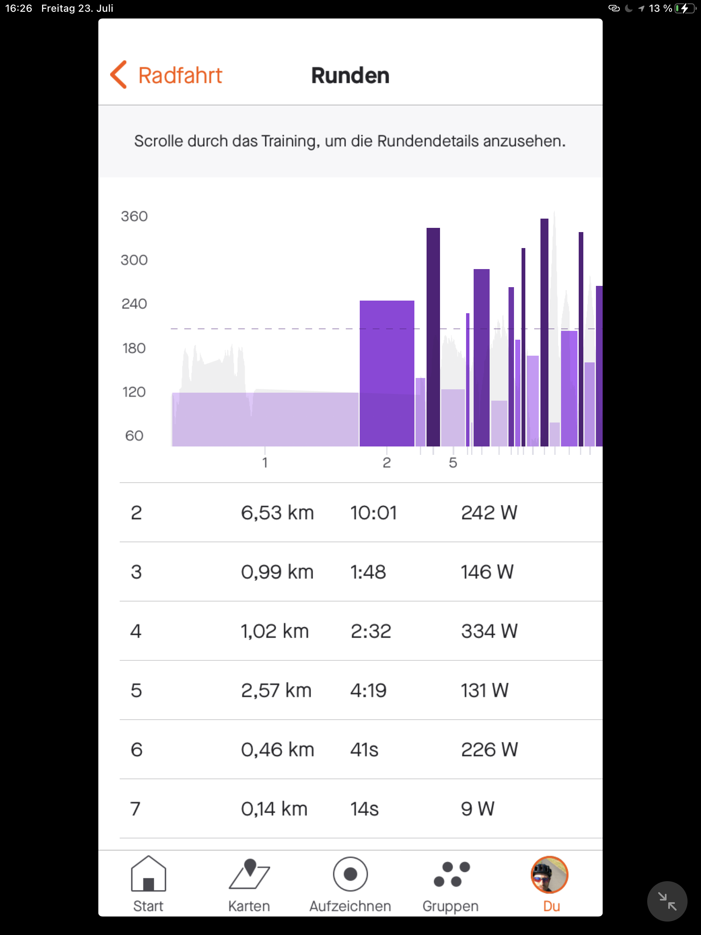Image resolution: width=701 pixels, height=935 pixels.
Task: Tap the lap 5 label under the chart
Action: point(453,463)
